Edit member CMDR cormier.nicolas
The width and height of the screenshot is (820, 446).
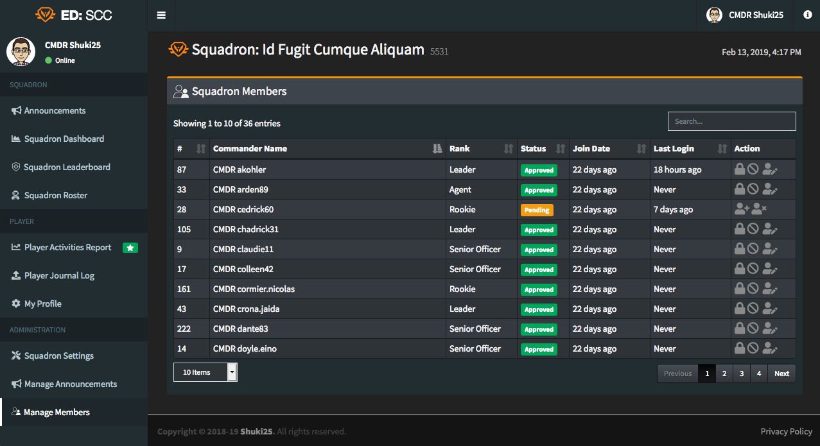(769, 289)
